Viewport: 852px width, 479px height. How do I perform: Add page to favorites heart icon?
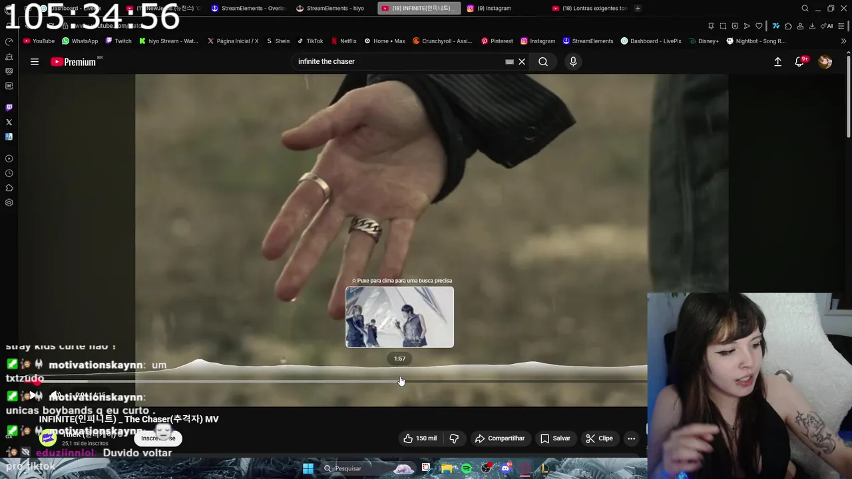(x=759, y=26)
